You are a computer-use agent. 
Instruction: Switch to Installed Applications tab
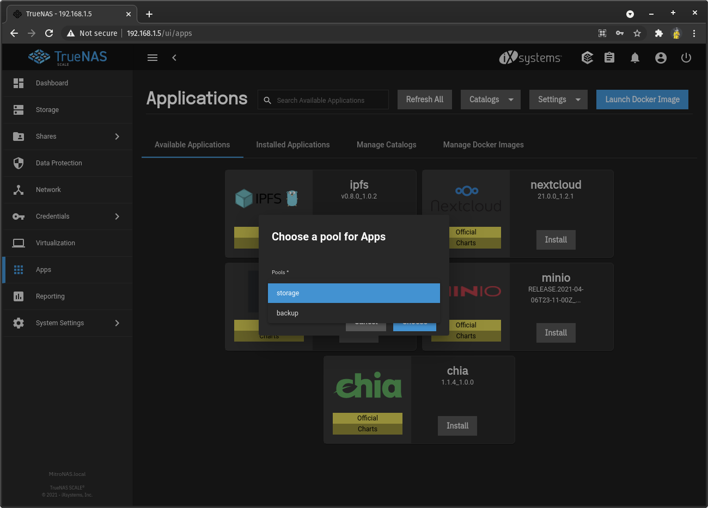click(x=293, y=145)
